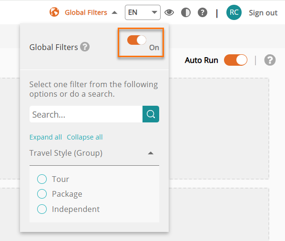This screenshot has height=241, width=285.
Task: Disable the Auto Run toggle
Action: (235, 60)
